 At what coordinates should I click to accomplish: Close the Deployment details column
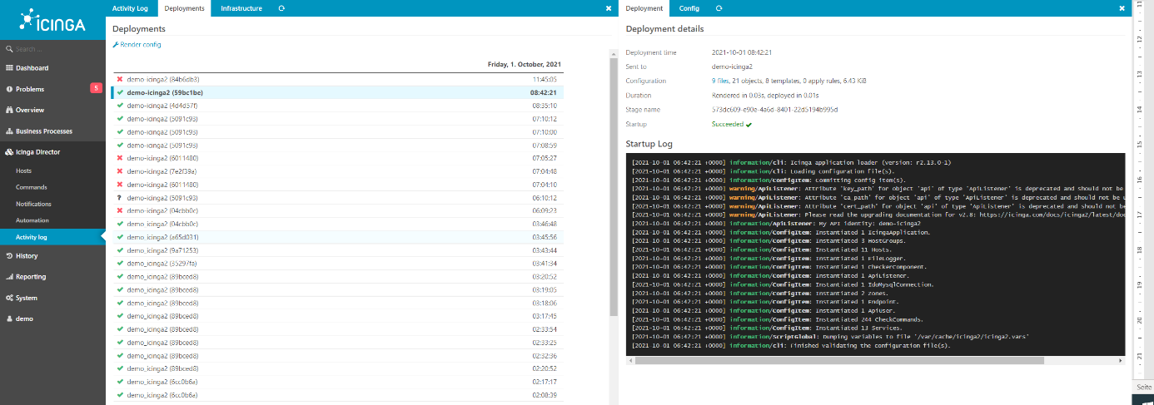click(x=1122, y=8)
